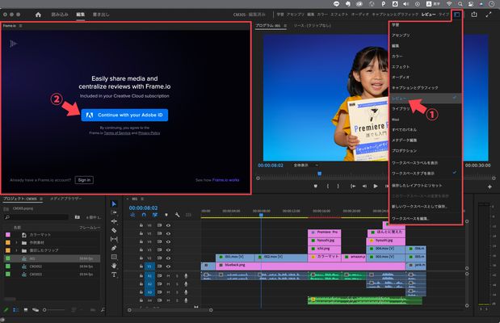
Task: Open the Program monitor panel menu
Action: coord(285,26)
